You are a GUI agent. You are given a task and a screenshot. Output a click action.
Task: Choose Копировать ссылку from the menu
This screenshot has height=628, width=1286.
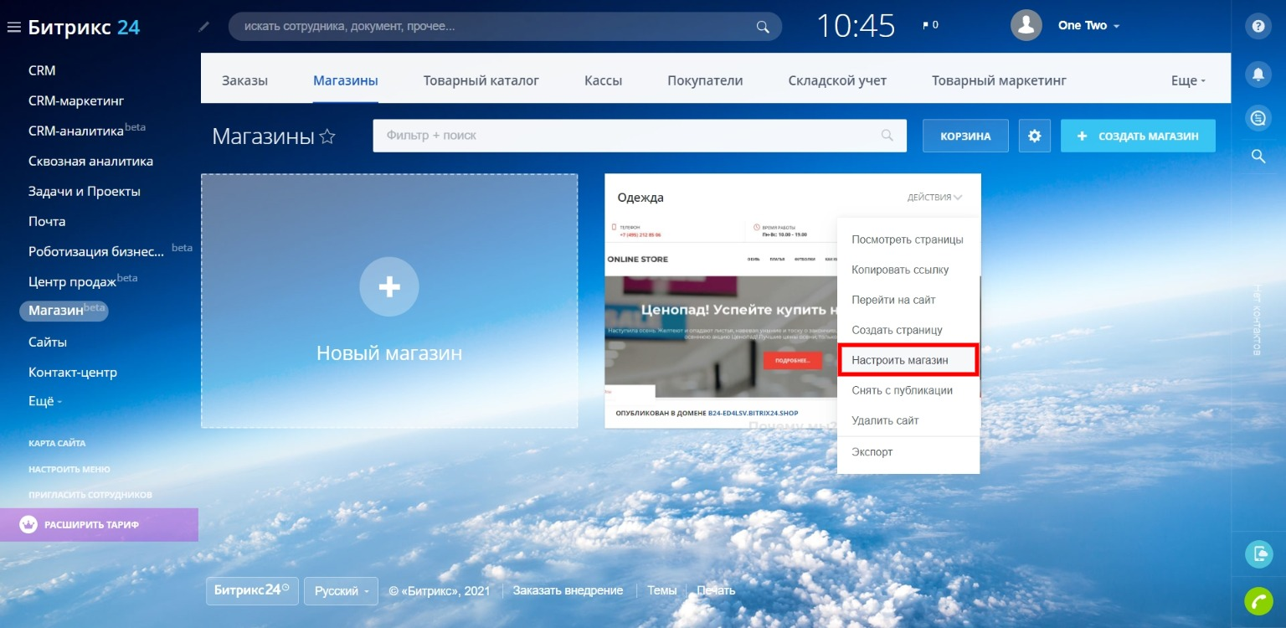[908, 270]
